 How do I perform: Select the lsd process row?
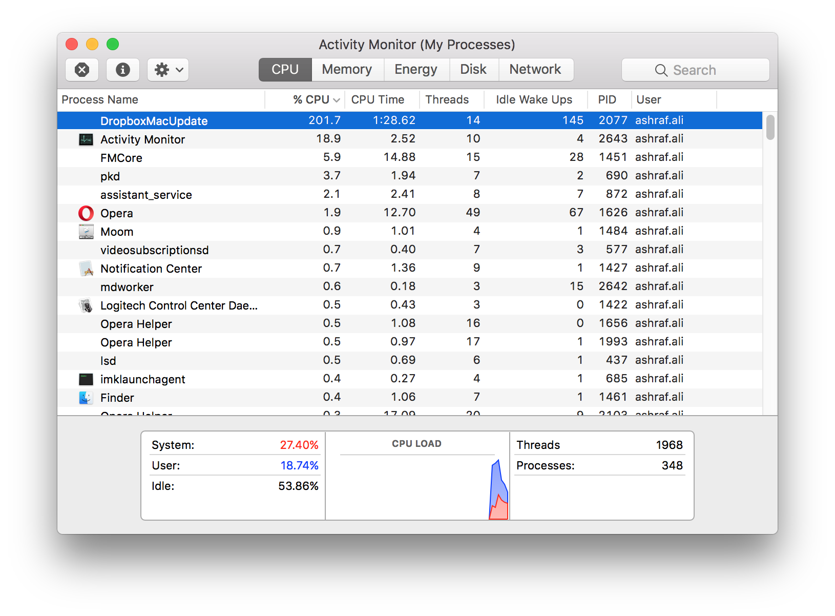coord(410,360)
